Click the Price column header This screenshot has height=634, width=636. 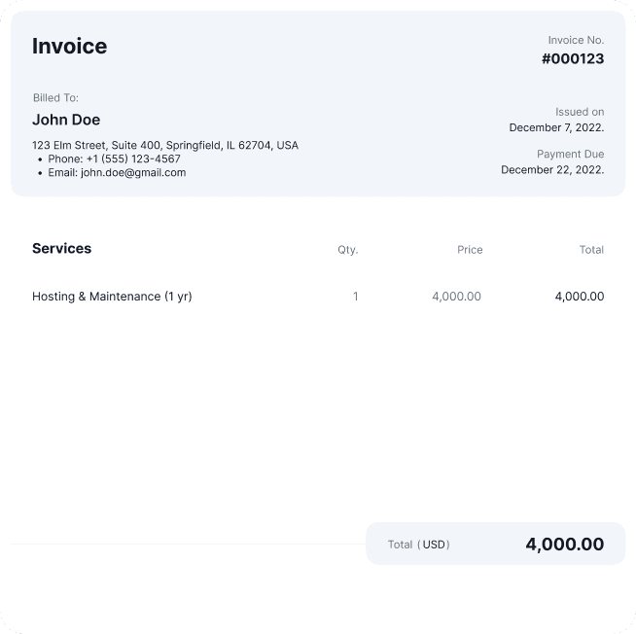[x=470, y=250]
